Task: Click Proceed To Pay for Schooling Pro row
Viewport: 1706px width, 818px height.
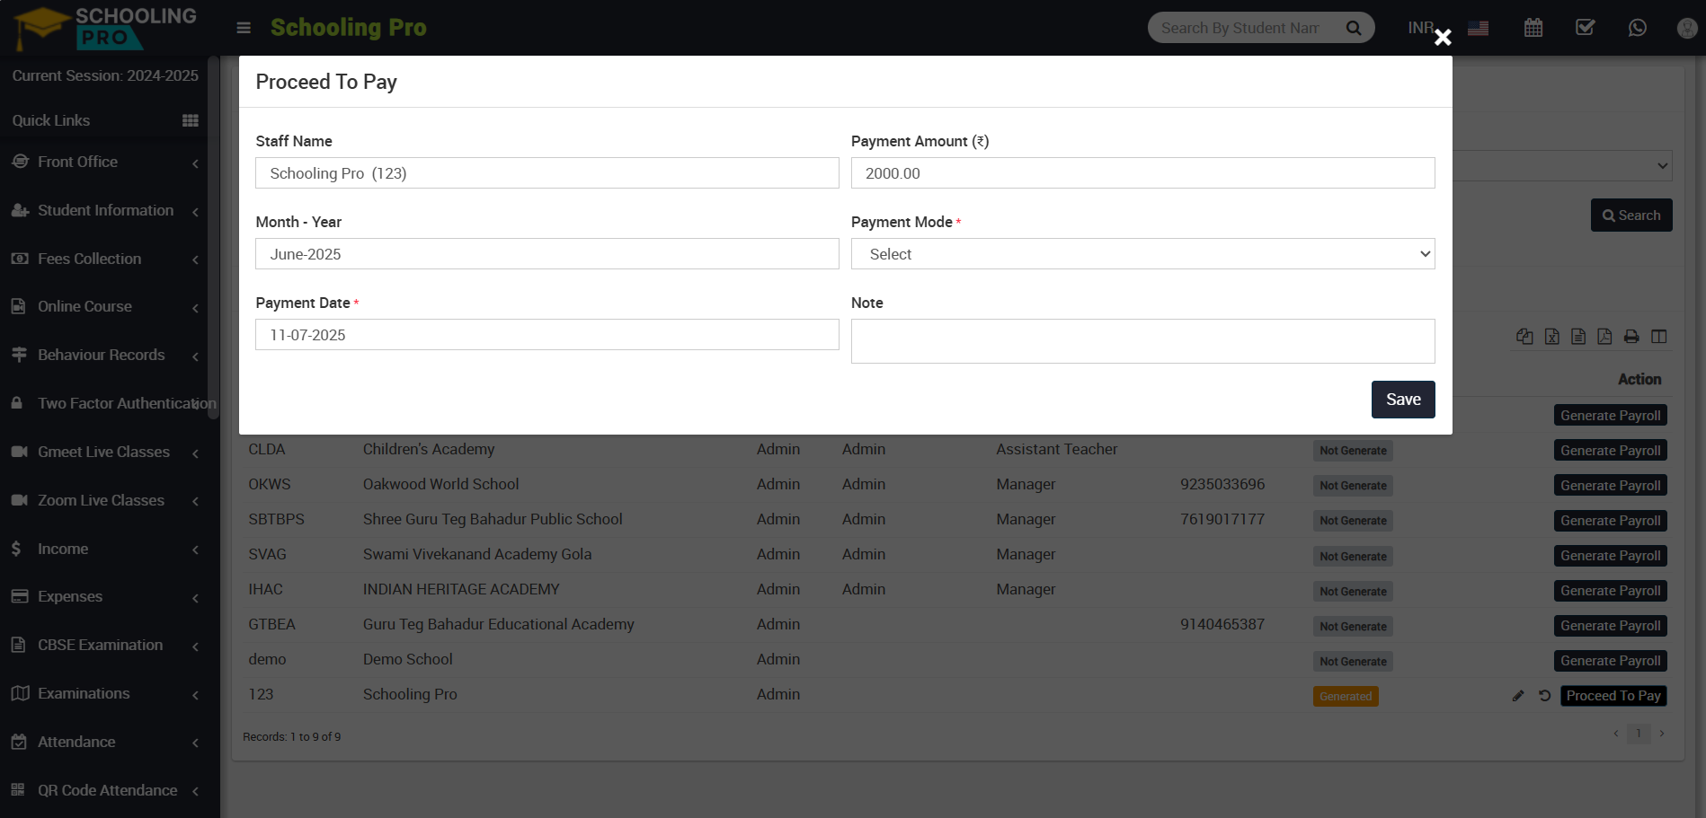Action: point(1613,696)
